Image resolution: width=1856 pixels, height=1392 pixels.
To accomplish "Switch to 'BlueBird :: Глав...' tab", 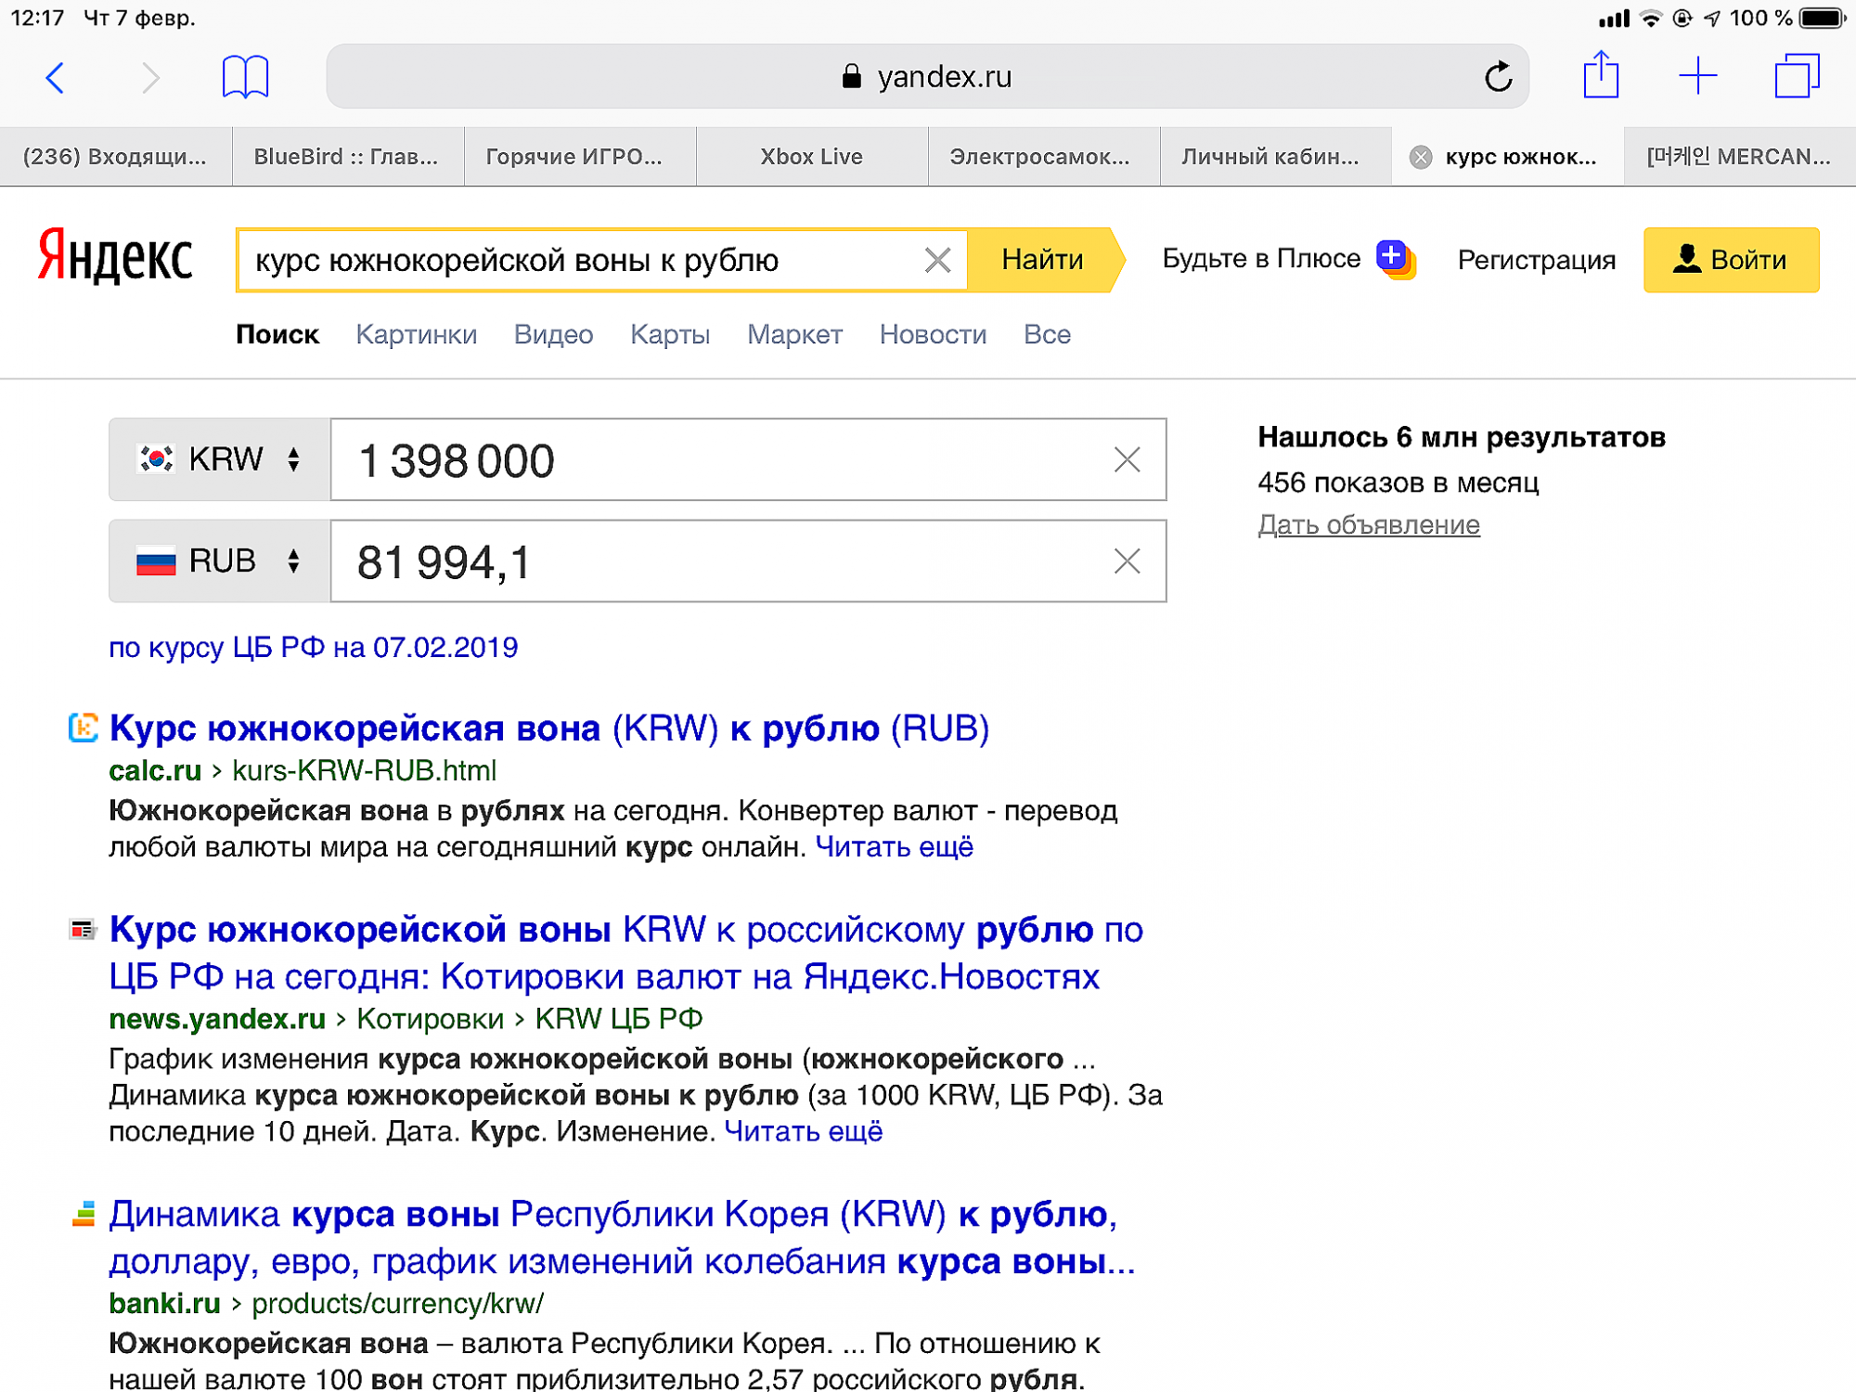I will point(347,157).
